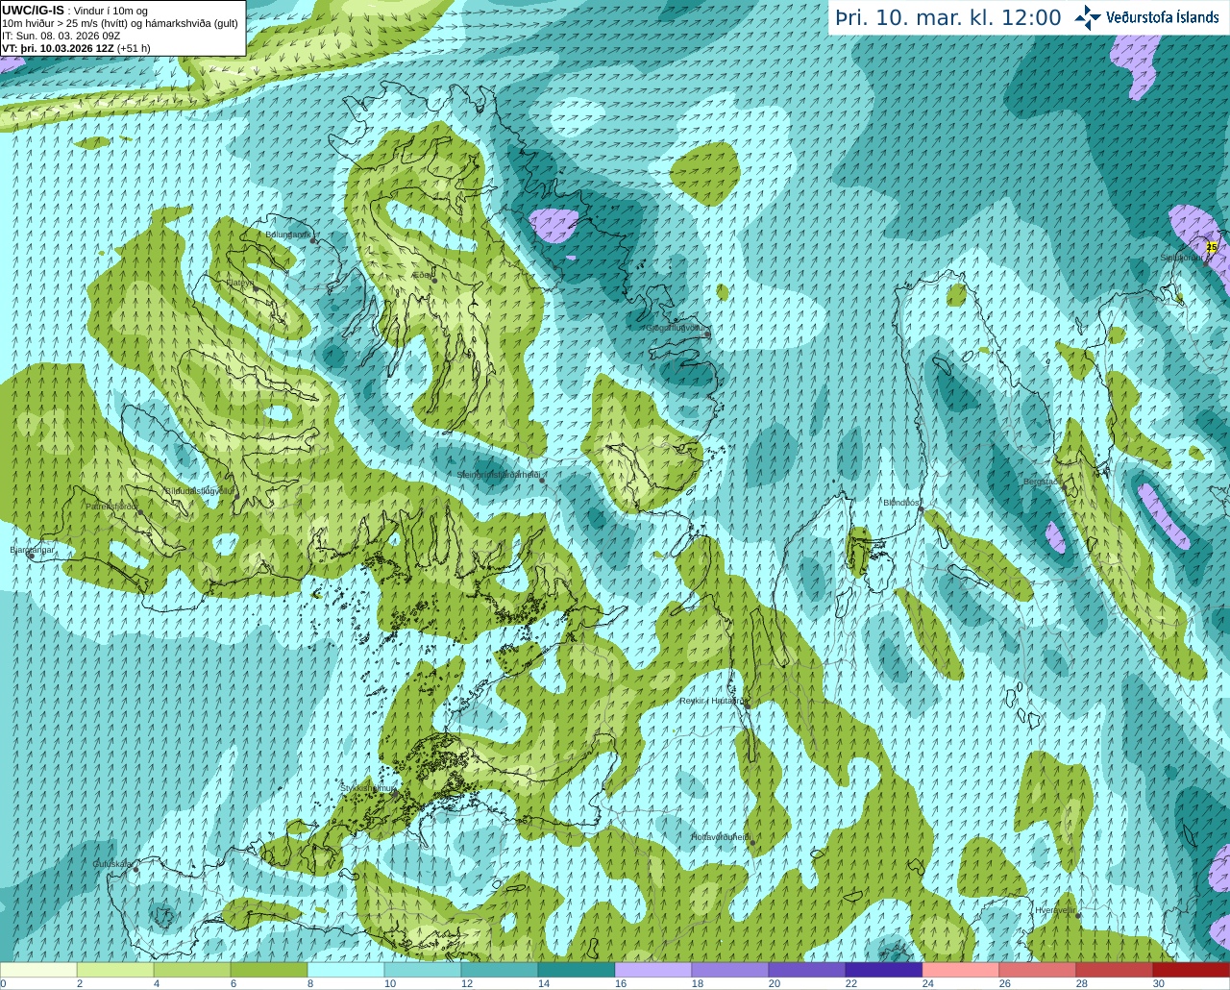
Task: Click the Stykkishólmur station label
Action: pyautogui.click(x=367, y=788)
